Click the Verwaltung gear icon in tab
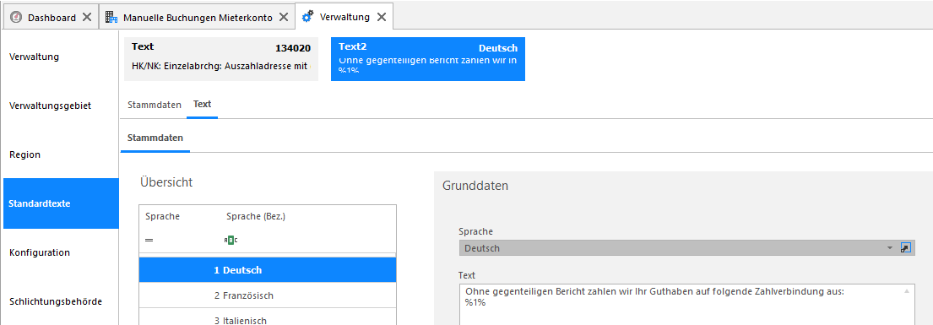This screenshot has height=325, width=933. pos(307,17)
